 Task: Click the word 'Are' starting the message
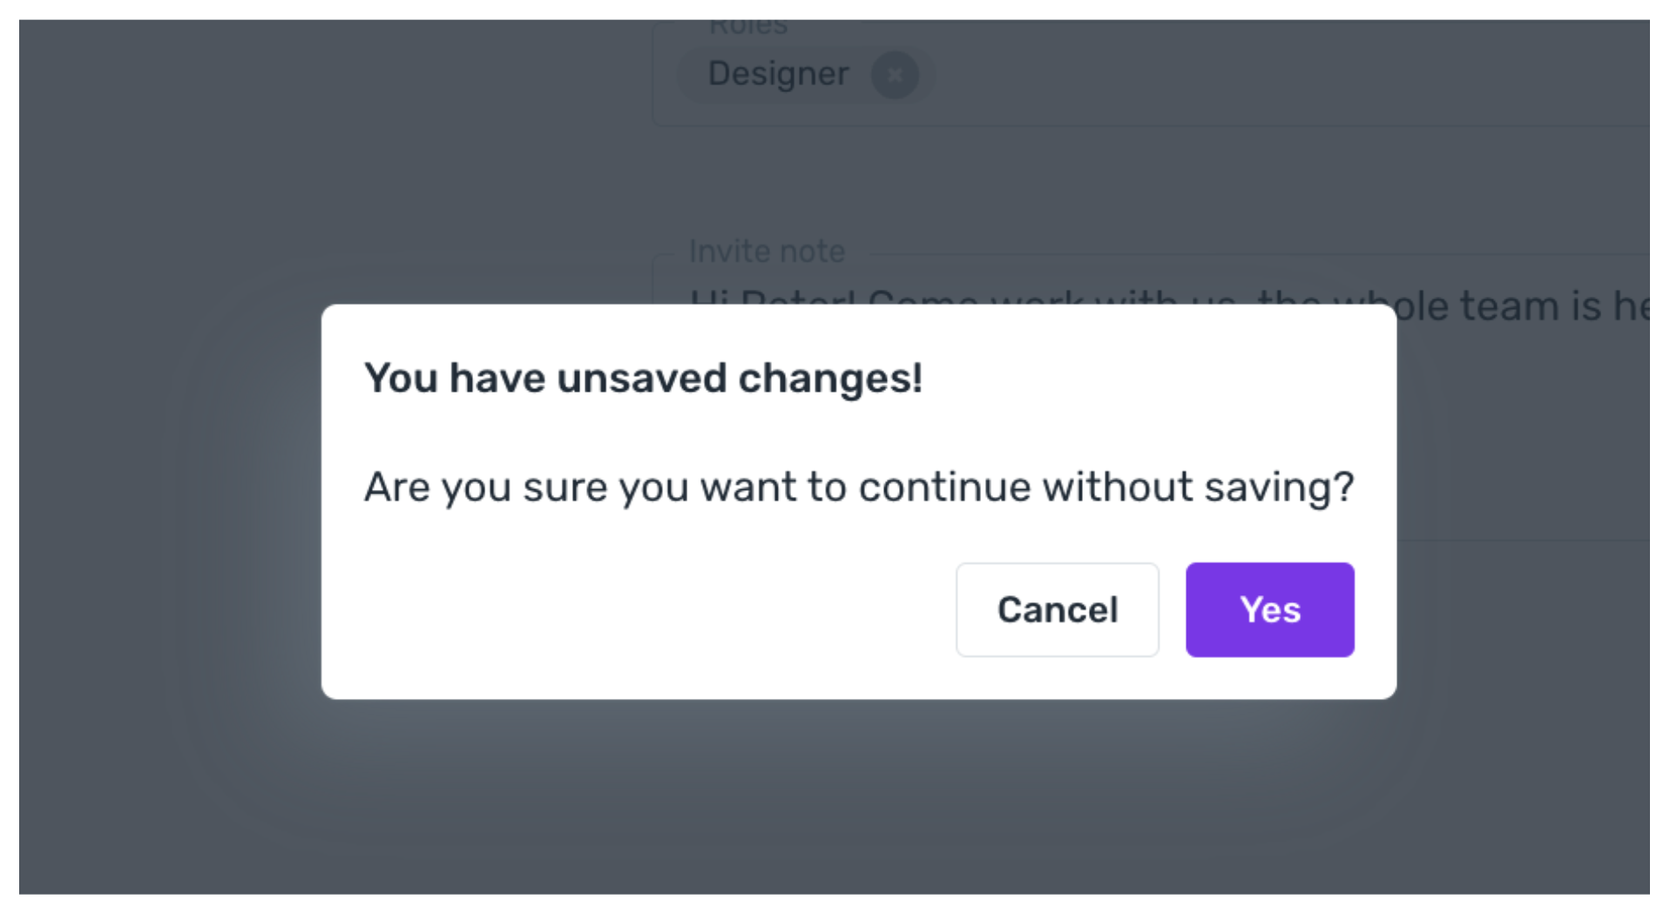pos(396,487)
